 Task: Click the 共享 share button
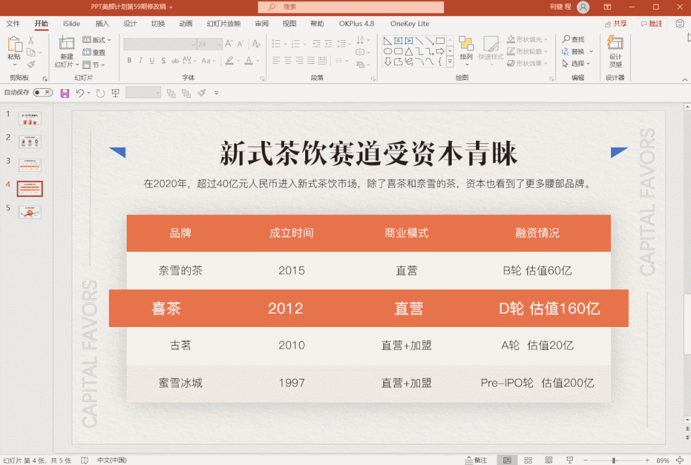click(x=616, y=24)
